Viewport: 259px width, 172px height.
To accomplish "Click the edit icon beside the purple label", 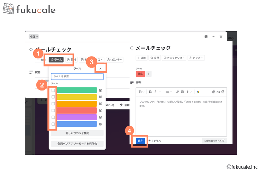I will 101,117.
